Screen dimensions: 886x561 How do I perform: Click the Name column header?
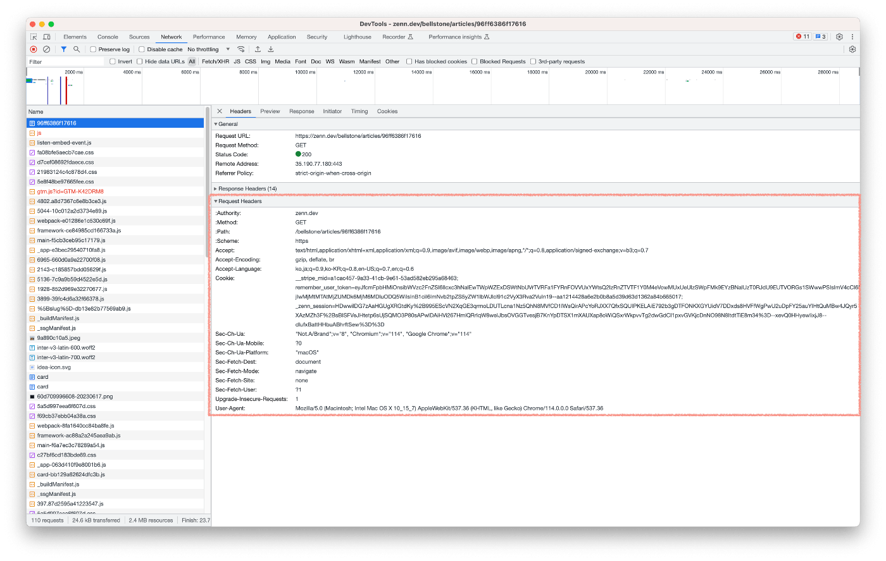tap(115, 111)
